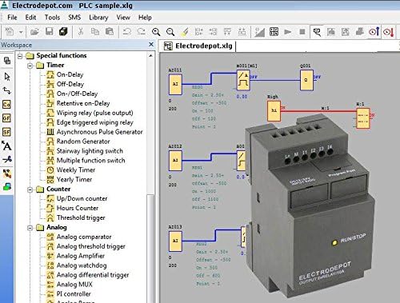Click the Q001 output block
Image resolution: width=400 pixels, height=303 pixels.
click(306, 80)
